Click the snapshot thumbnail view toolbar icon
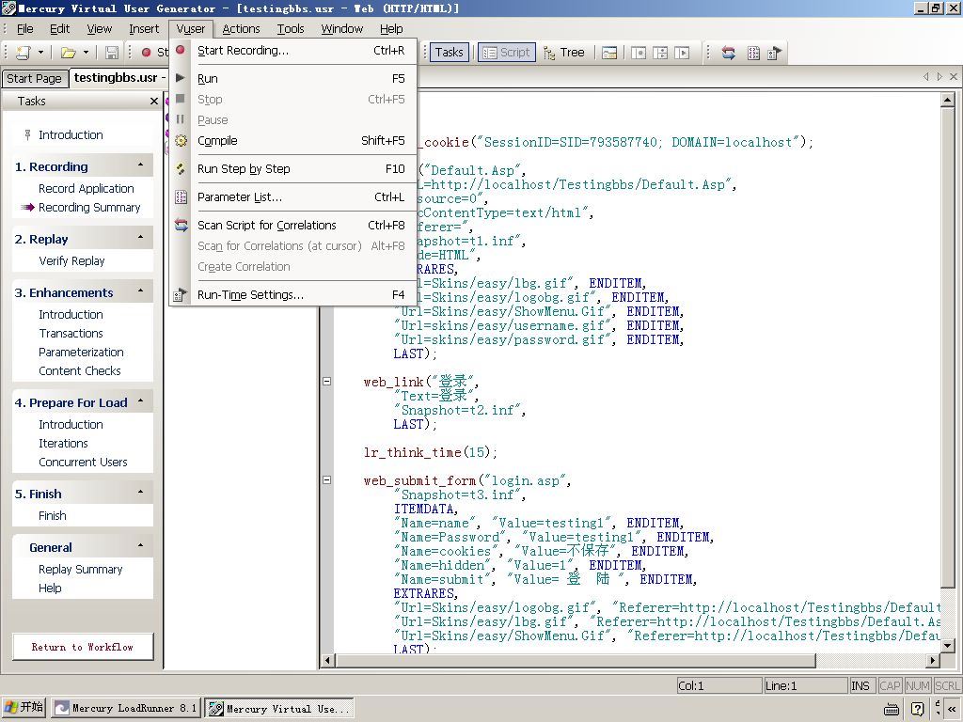The width and height of the screenshot is (963, 722). [x=609, y=53]
